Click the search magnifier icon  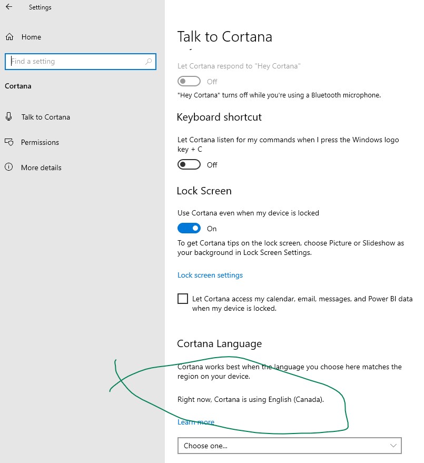click(x=149, y=62)
